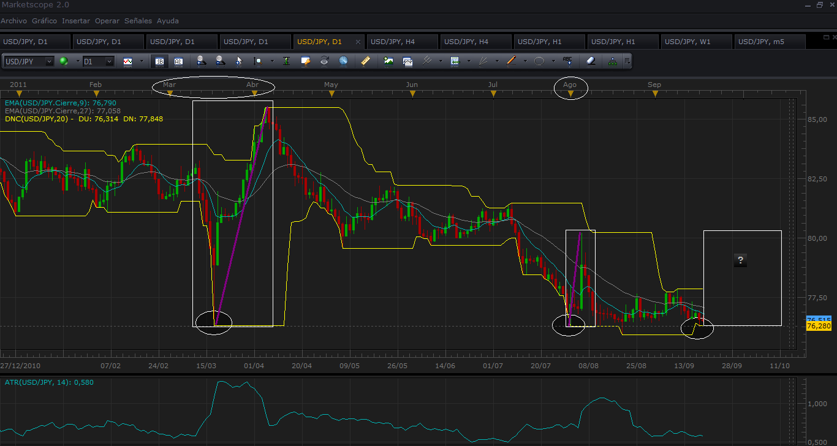The height and width of the screenshot is (446, 837).
Task: Click the EMA 9 indicator label 76,790
Action: [60, 103]
